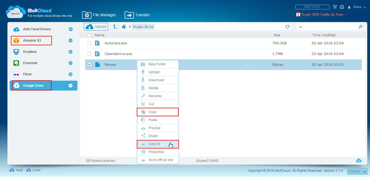Click the Dropbox icon in the sidebar

pyautogui.click(x=16, y=52)
